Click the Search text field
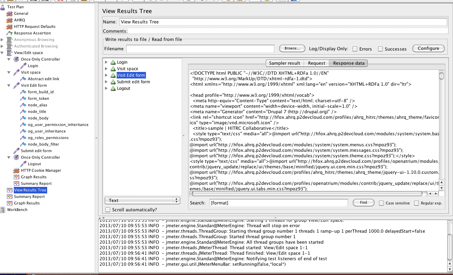 click(279, 203)
